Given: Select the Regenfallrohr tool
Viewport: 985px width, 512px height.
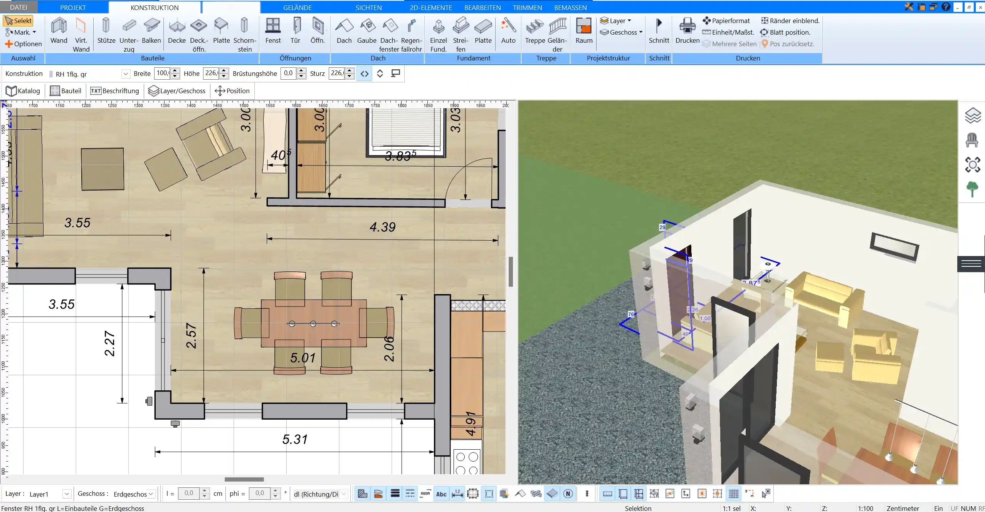Looking at the screenshot, I should (411, 35).
